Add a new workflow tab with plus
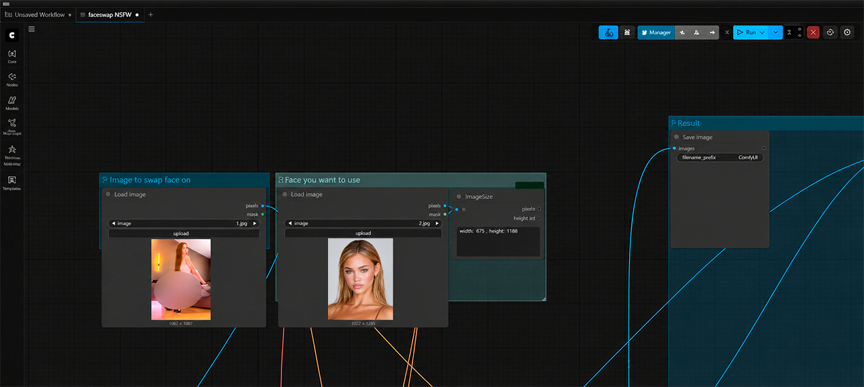The width and height of the screenshot is (864, 387). [x=151, y=14]
